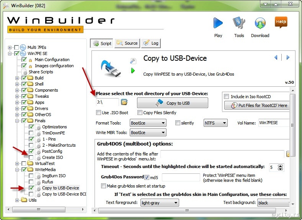Open the Text foreground color dropdown
This screenshot has height=220, width=302.
click(160, 203)
